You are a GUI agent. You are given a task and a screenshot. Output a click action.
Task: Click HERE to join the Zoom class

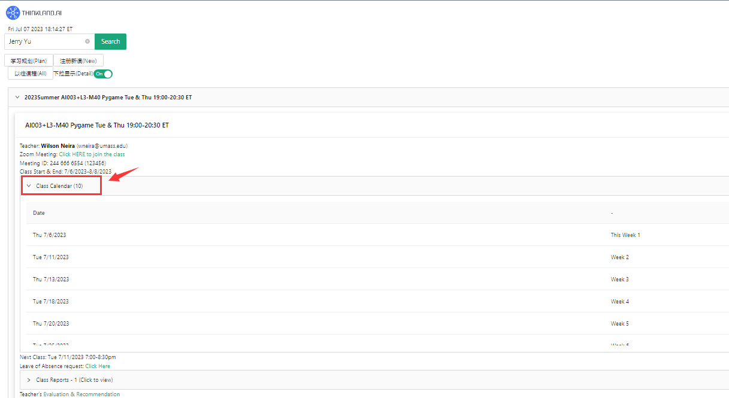coord(92,154)
